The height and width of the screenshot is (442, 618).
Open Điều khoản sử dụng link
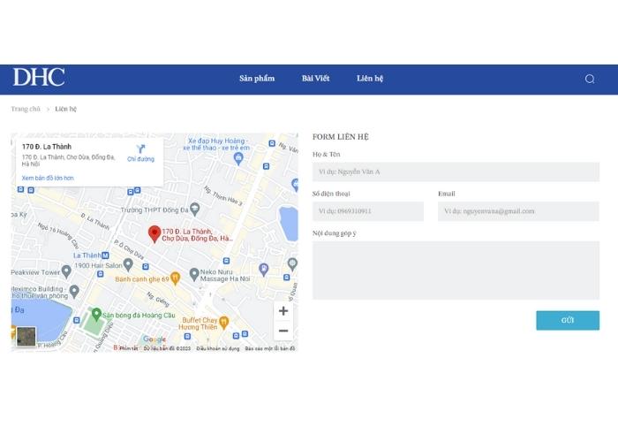pyautogui.click(x=218, y=348)
